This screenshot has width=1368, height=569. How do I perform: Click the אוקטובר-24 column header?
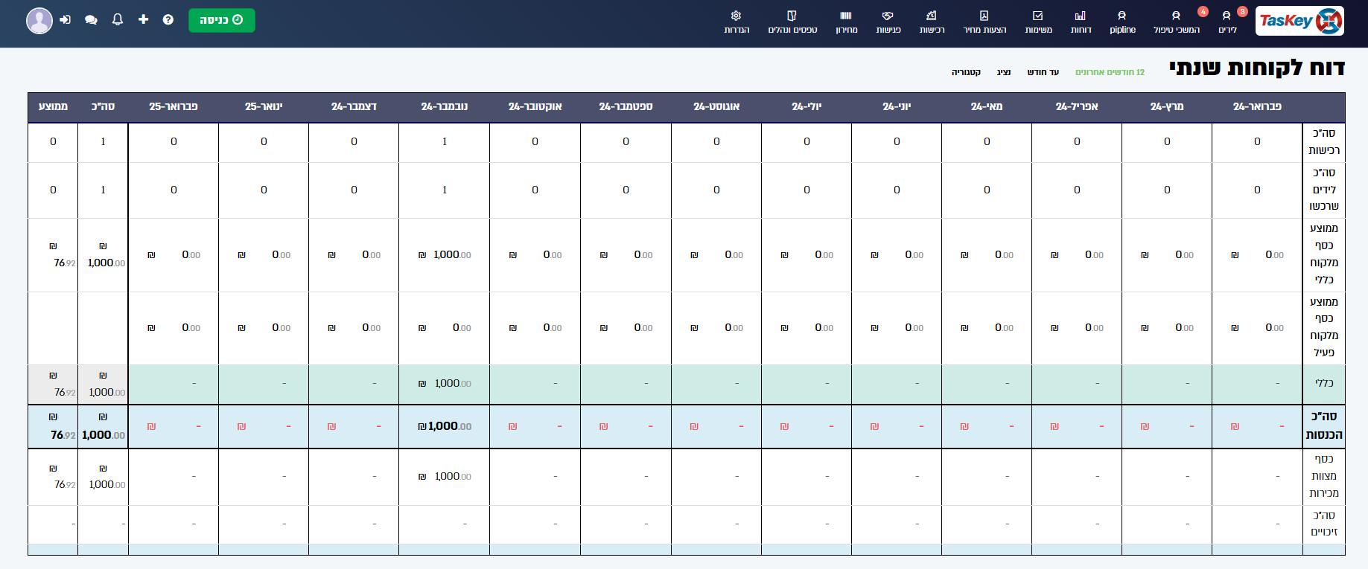coord(535,107)
